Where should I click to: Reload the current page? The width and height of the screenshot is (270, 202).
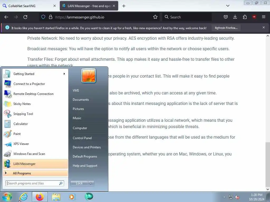(25, 17)
